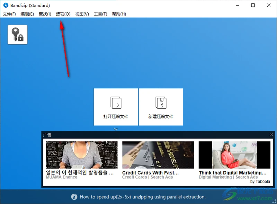277x204 pixels.
Task: Open the credit cards ad image
Action: [158, 155]
